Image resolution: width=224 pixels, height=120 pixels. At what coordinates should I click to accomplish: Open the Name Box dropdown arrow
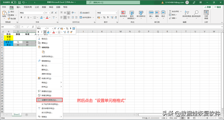pyautogui.click(x=14, y=27)
